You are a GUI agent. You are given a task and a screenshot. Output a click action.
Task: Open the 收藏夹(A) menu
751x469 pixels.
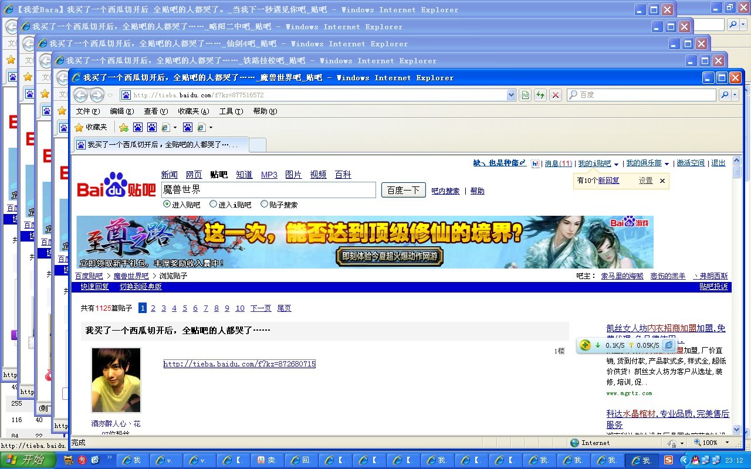tap(193, 111)
